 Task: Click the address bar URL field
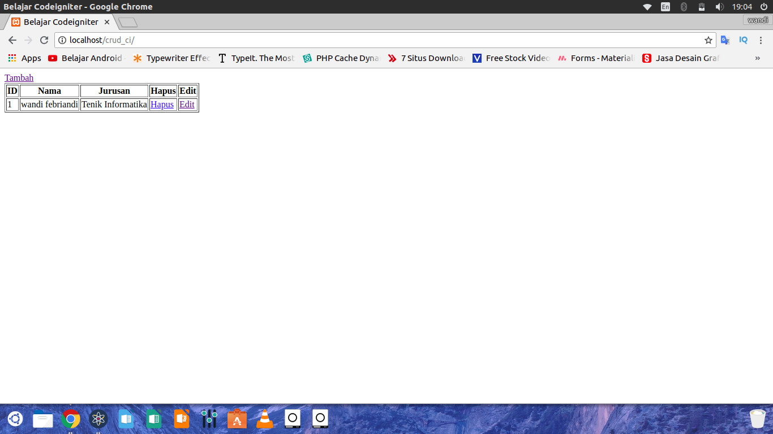pyautogui.click(x=385, y=40)
